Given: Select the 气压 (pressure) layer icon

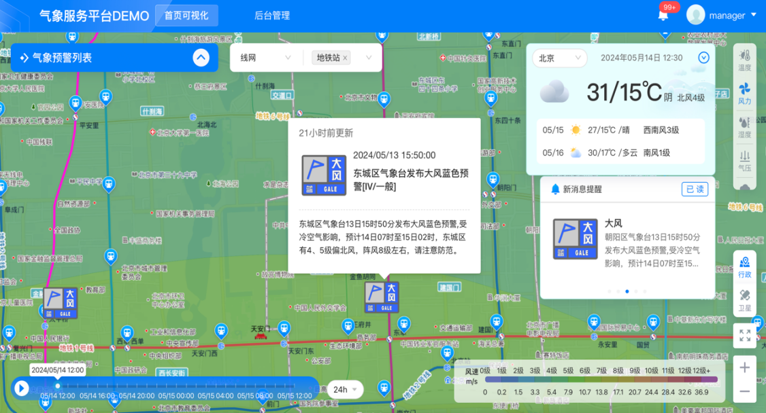Looking at the screenshot, I should tap(745, 161).
